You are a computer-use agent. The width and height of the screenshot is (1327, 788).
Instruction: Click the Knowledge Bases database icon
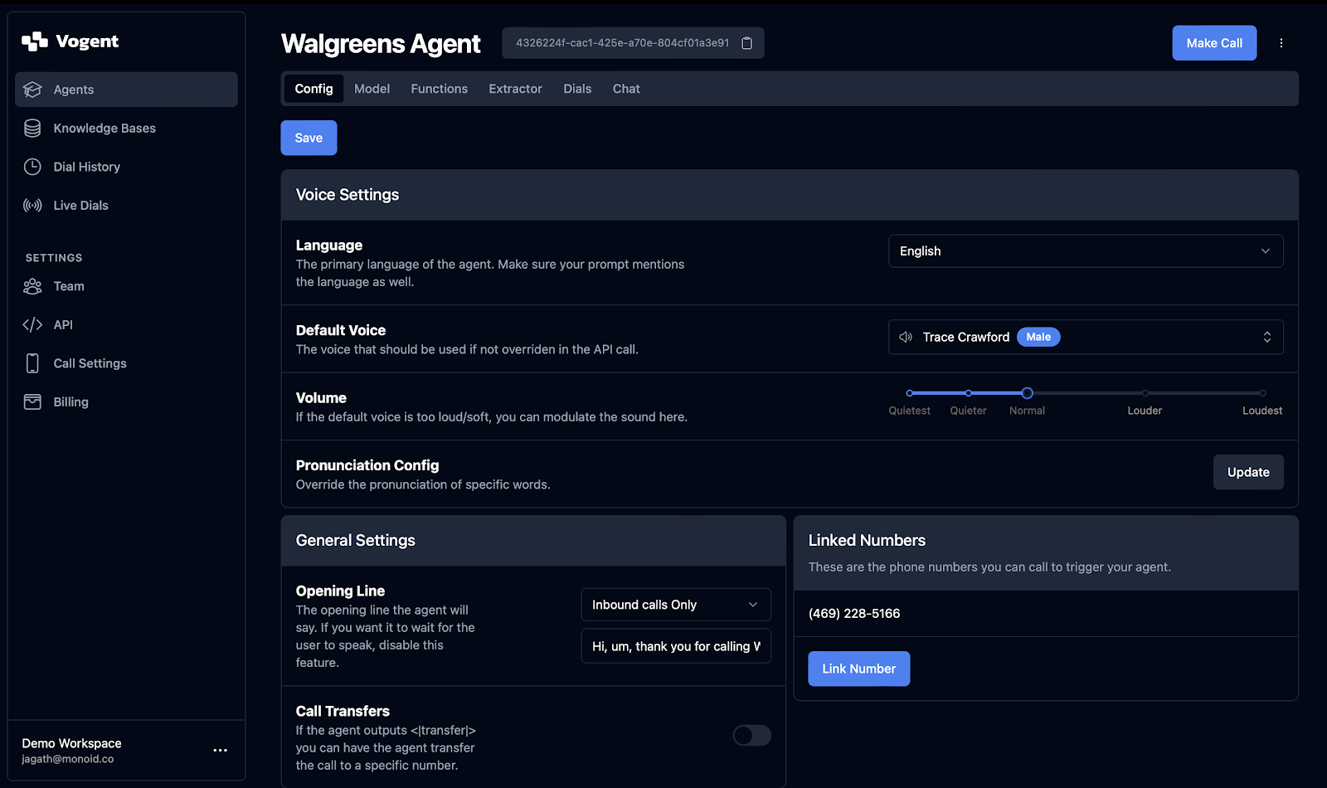32,128
